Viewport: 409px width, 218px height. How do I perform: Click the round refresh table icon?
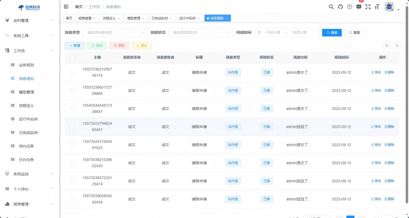[x=397, y=46]
